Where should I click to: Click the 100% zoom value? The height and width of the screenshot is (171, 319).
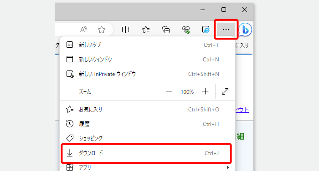pos(187,92)
